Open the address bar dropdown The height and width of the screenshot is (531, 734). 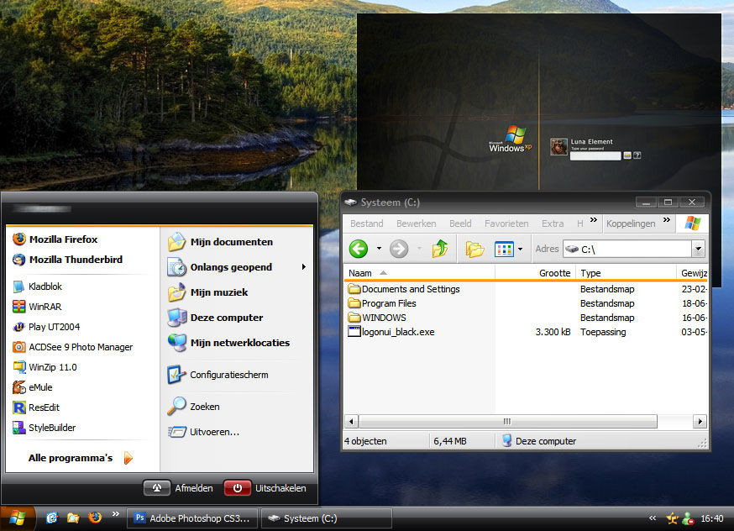coord(698,249)
